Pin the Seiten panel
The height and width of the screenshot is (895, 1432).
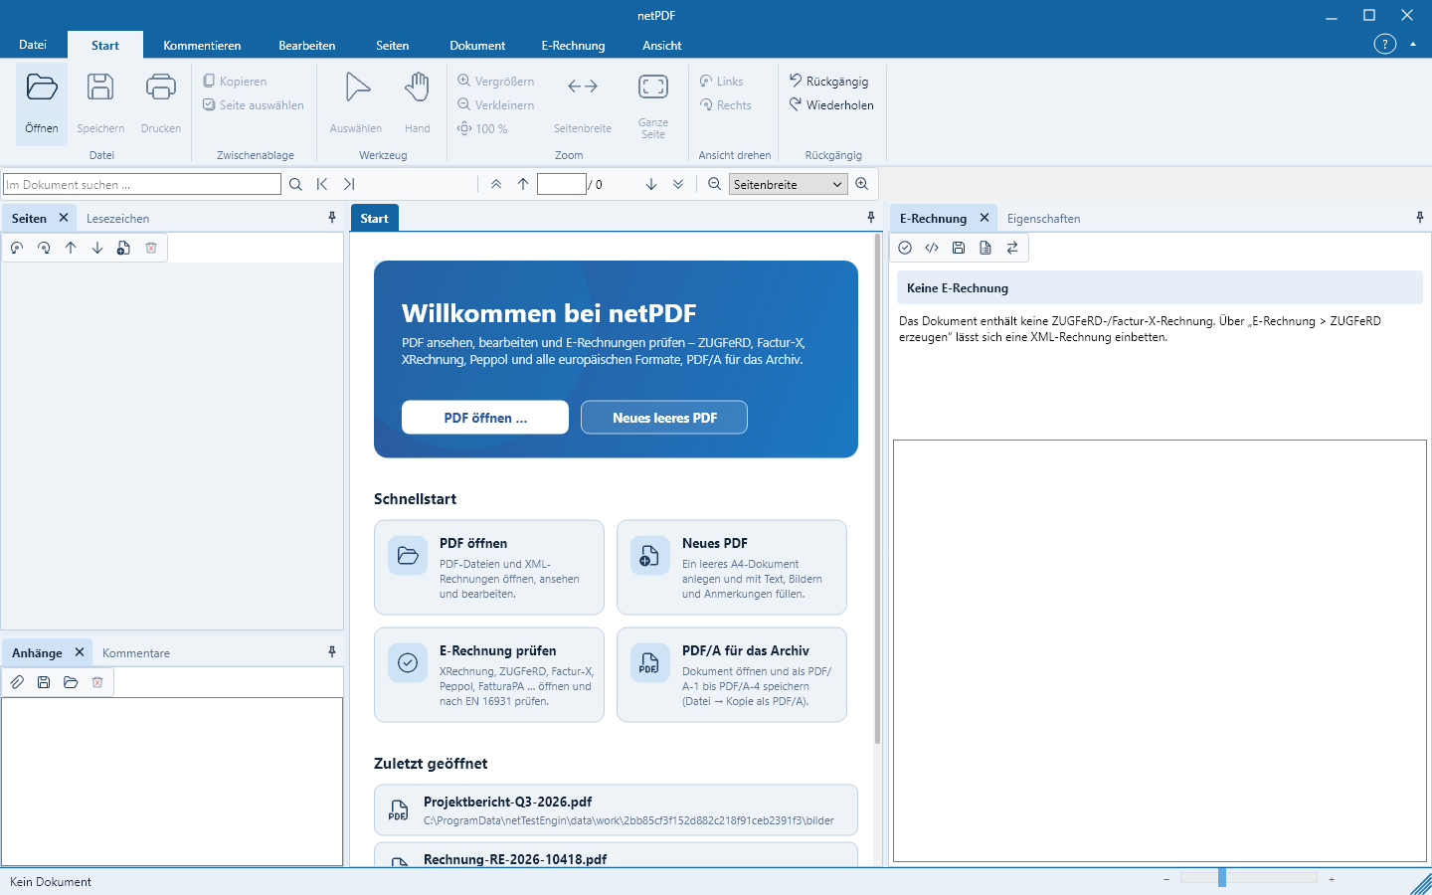pyautogui.click(x=332, y=218)
